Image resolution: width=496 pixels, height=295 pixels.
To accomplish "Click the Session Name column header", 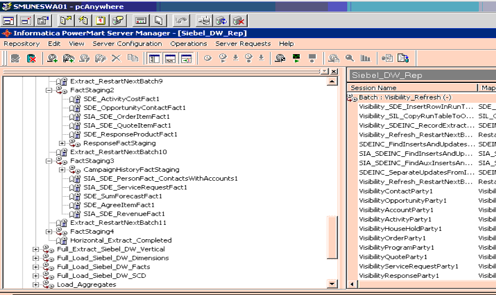I will tap(412, 88).
